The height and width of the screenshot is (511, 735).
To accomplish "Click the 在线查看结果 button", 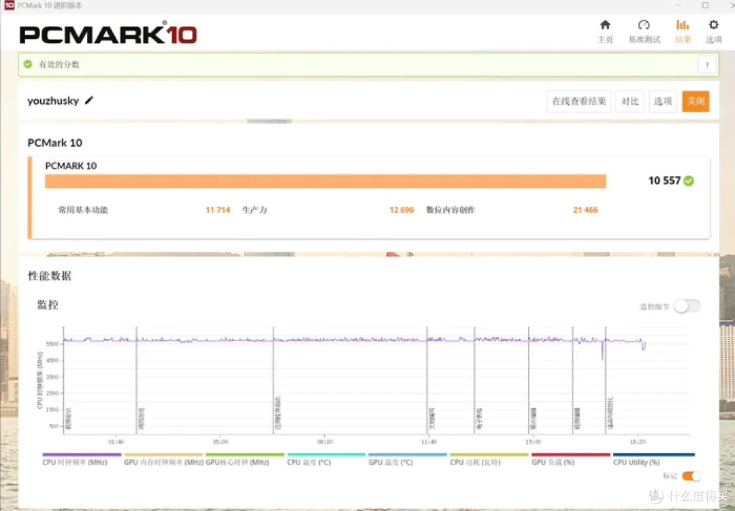I will 579,101.
